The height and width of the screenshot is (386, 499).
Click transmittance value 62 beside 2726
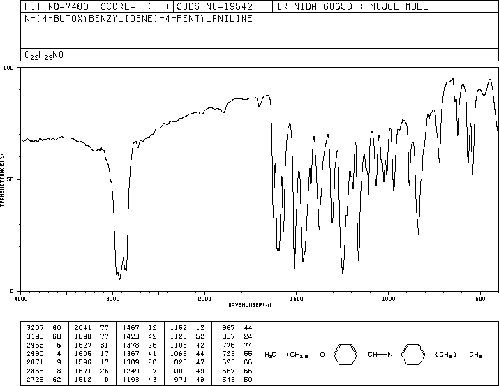[x=57, y=379]
